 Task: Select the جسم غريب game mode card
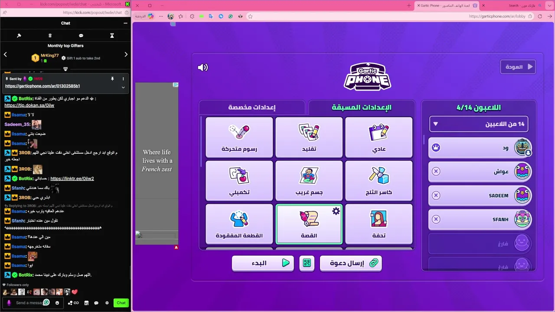point(309,181)
